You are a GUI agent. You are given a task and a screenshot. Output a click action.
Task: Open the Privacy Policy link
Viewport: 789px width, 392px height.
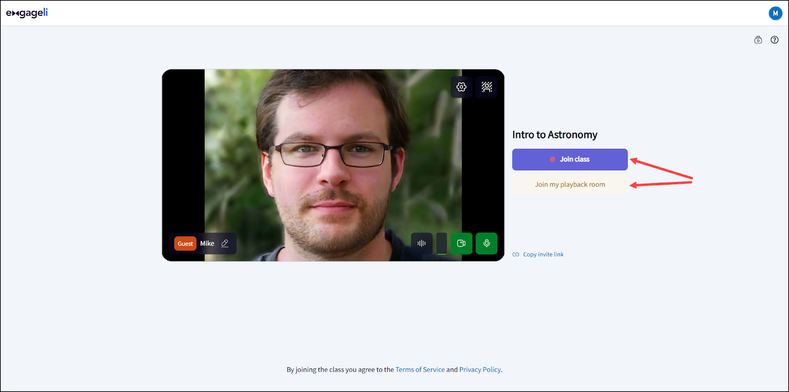[x=480, y=370]
